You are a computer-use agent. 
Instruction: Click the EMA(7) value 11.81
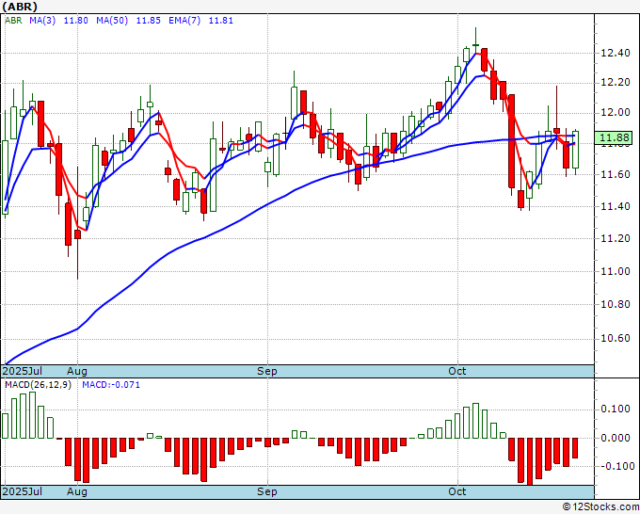pos(221,21)
